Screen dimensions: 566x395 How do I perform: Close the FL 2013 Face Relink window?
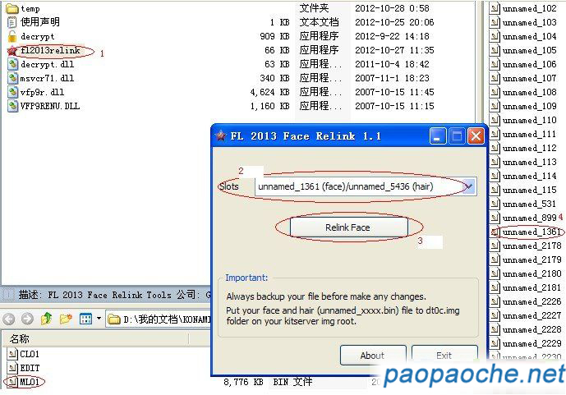pos(476,136)
